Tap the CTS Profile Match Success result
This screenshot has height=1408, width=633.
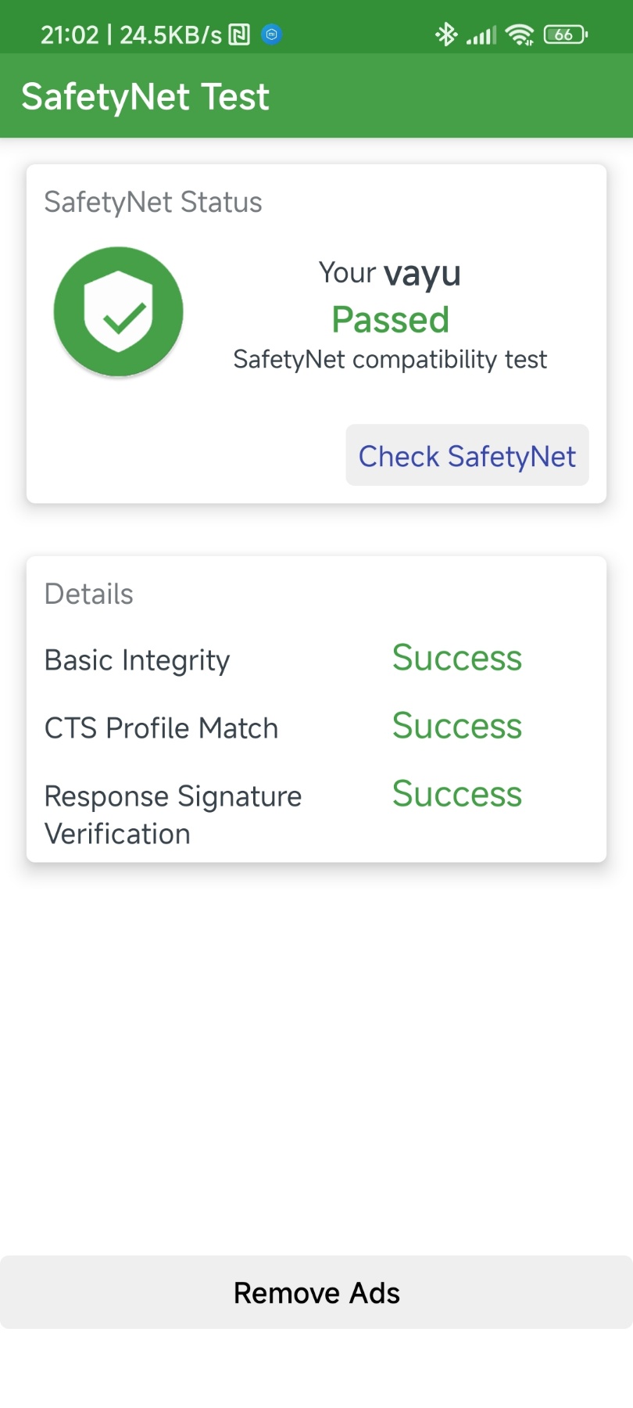457,726
